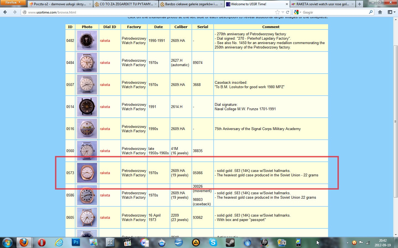The image size is (398, 248).
Task: Open Skype from taskbar
Action: click(213, 242)
